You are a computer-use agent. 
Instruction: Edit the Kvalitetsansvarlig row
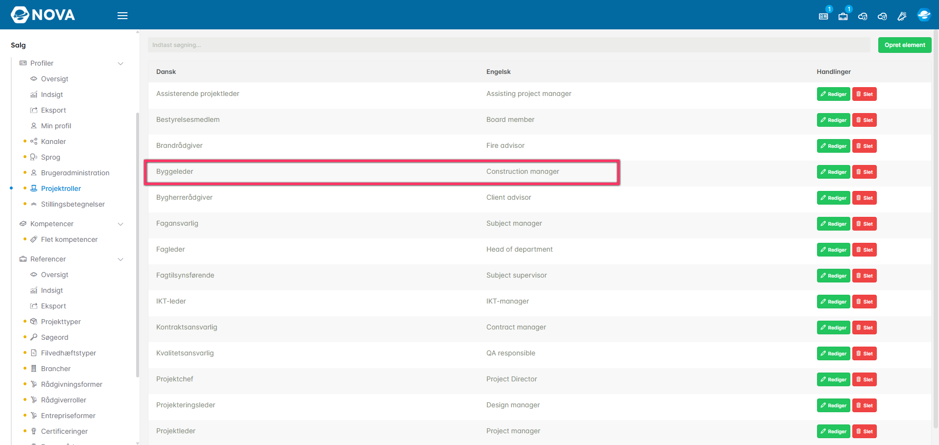[834, 353]
